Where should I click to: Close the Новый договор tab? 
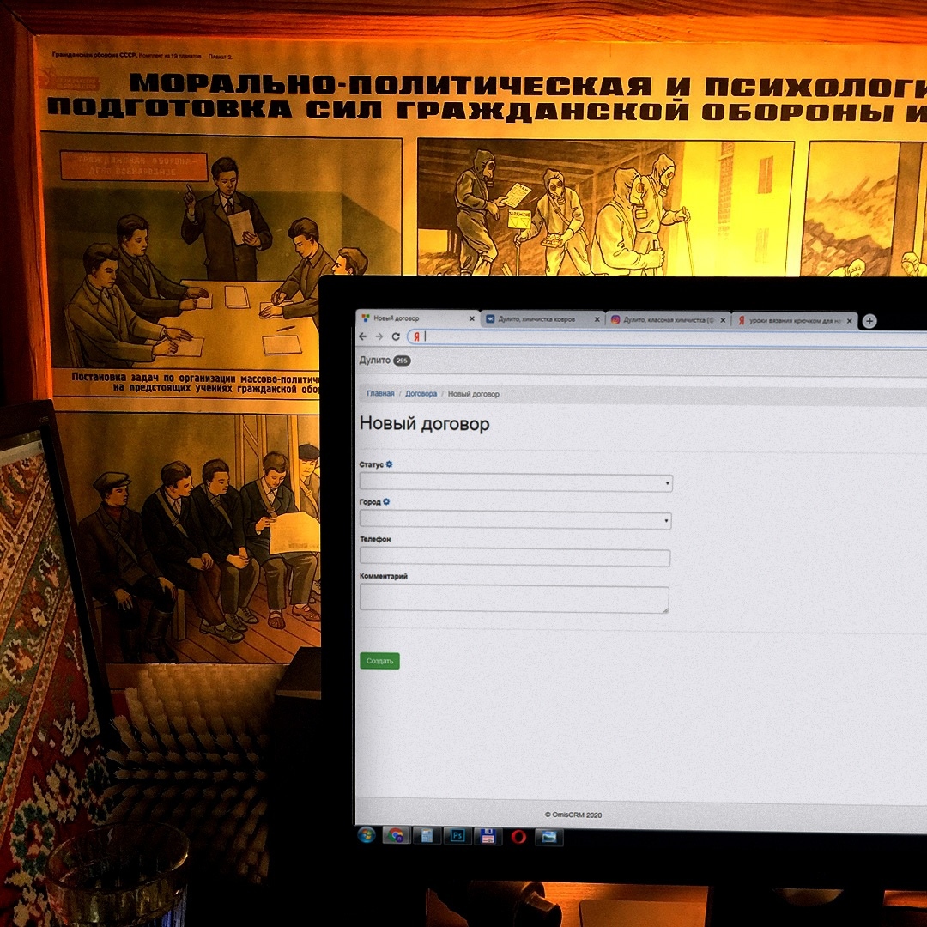[x=472, y=318]
